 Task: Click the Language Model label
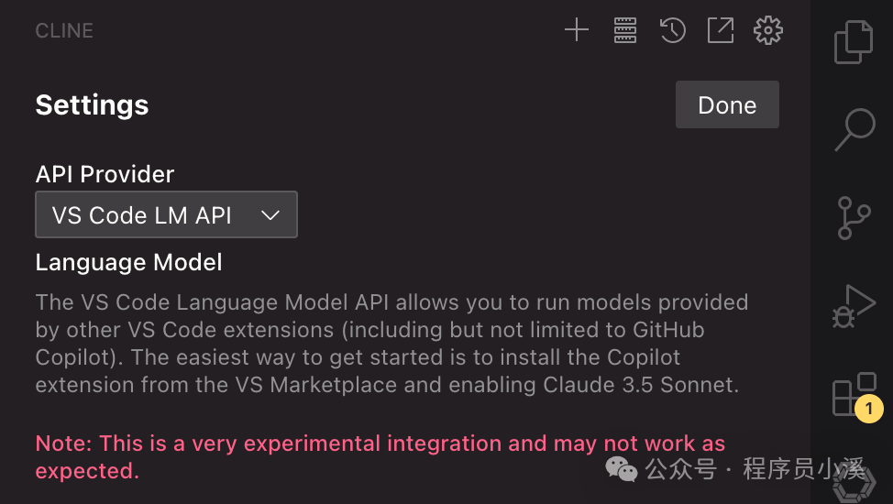click(128, 263)
